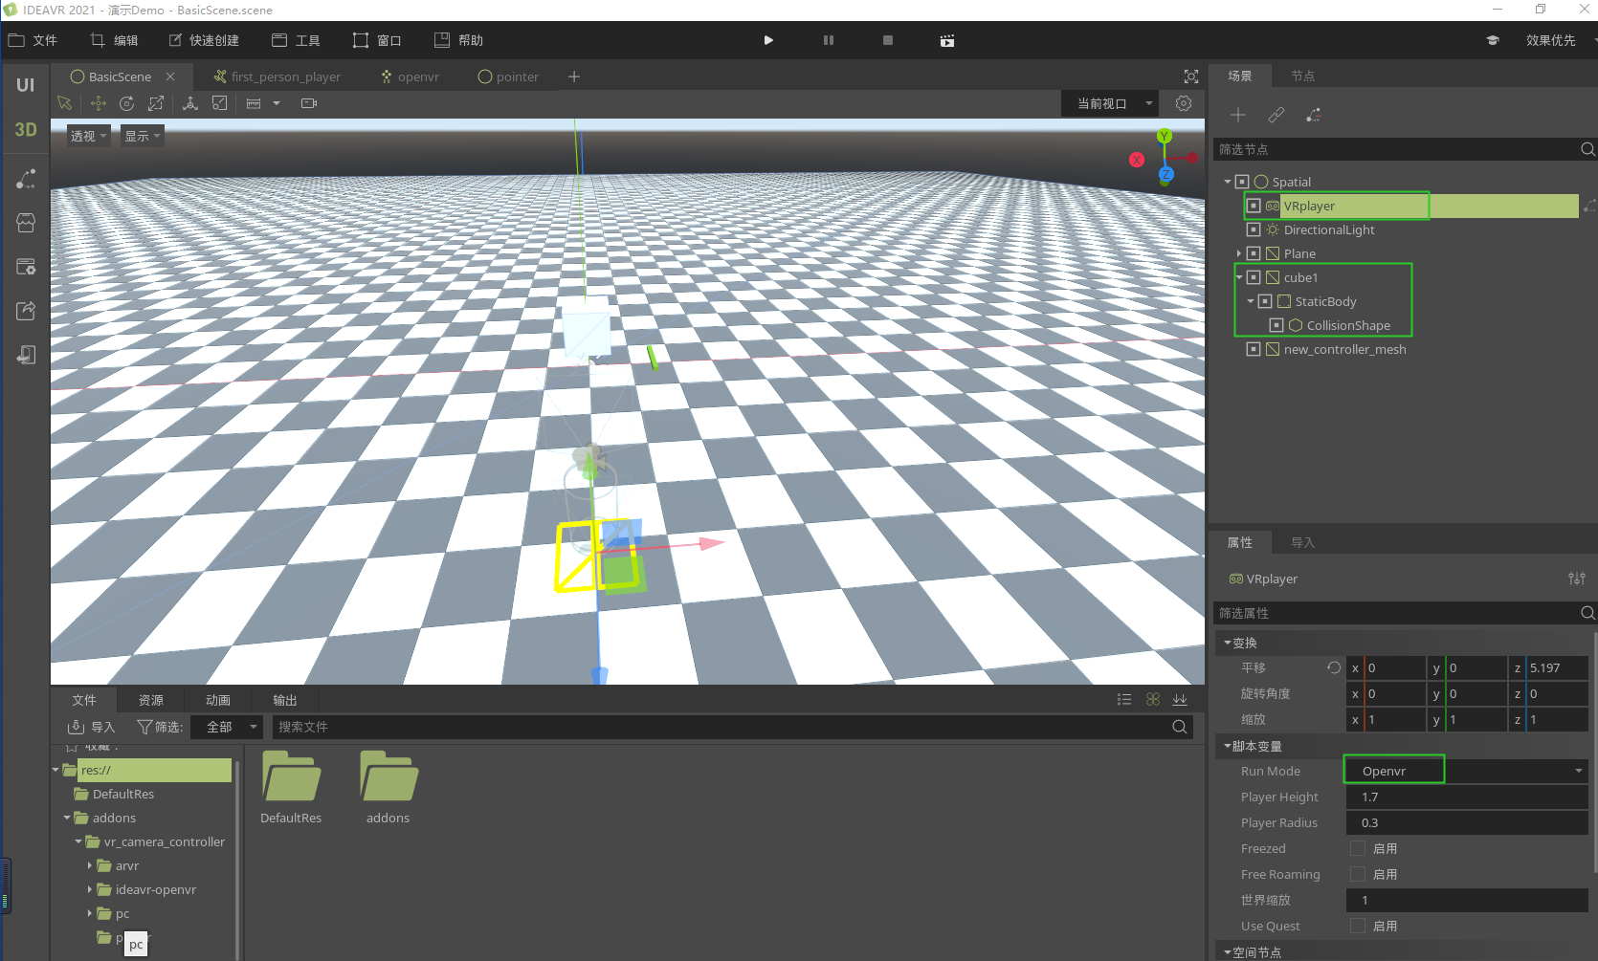Open the 编辑 menu
The width and height of the screenshot is (1598, 961).
[x=114, y=40]
